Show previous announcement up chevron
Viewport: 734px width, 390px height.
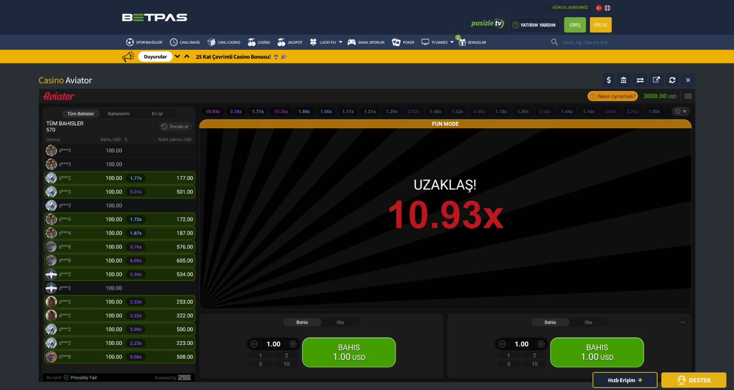[x=187, y=57]
